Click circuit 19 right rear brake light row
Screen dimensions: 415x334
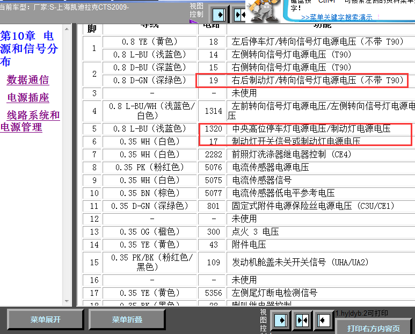tap(317, 81)
